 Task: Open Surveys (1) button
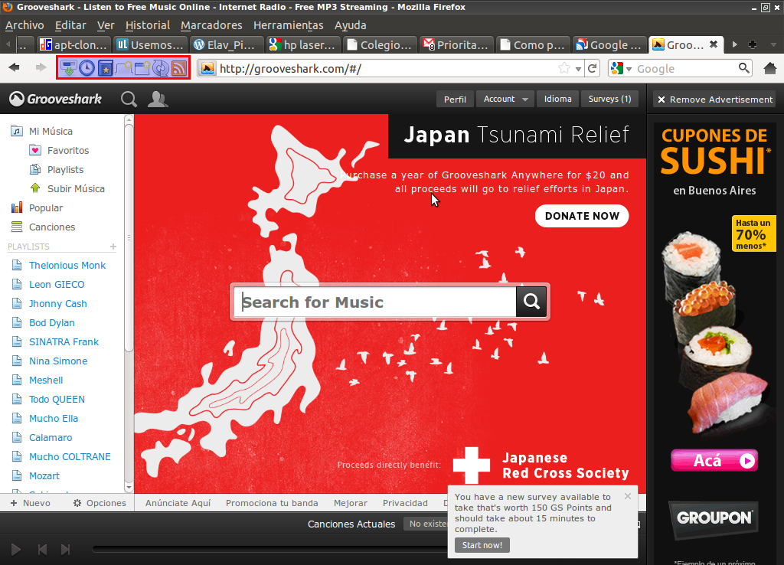tap(609, 99)
